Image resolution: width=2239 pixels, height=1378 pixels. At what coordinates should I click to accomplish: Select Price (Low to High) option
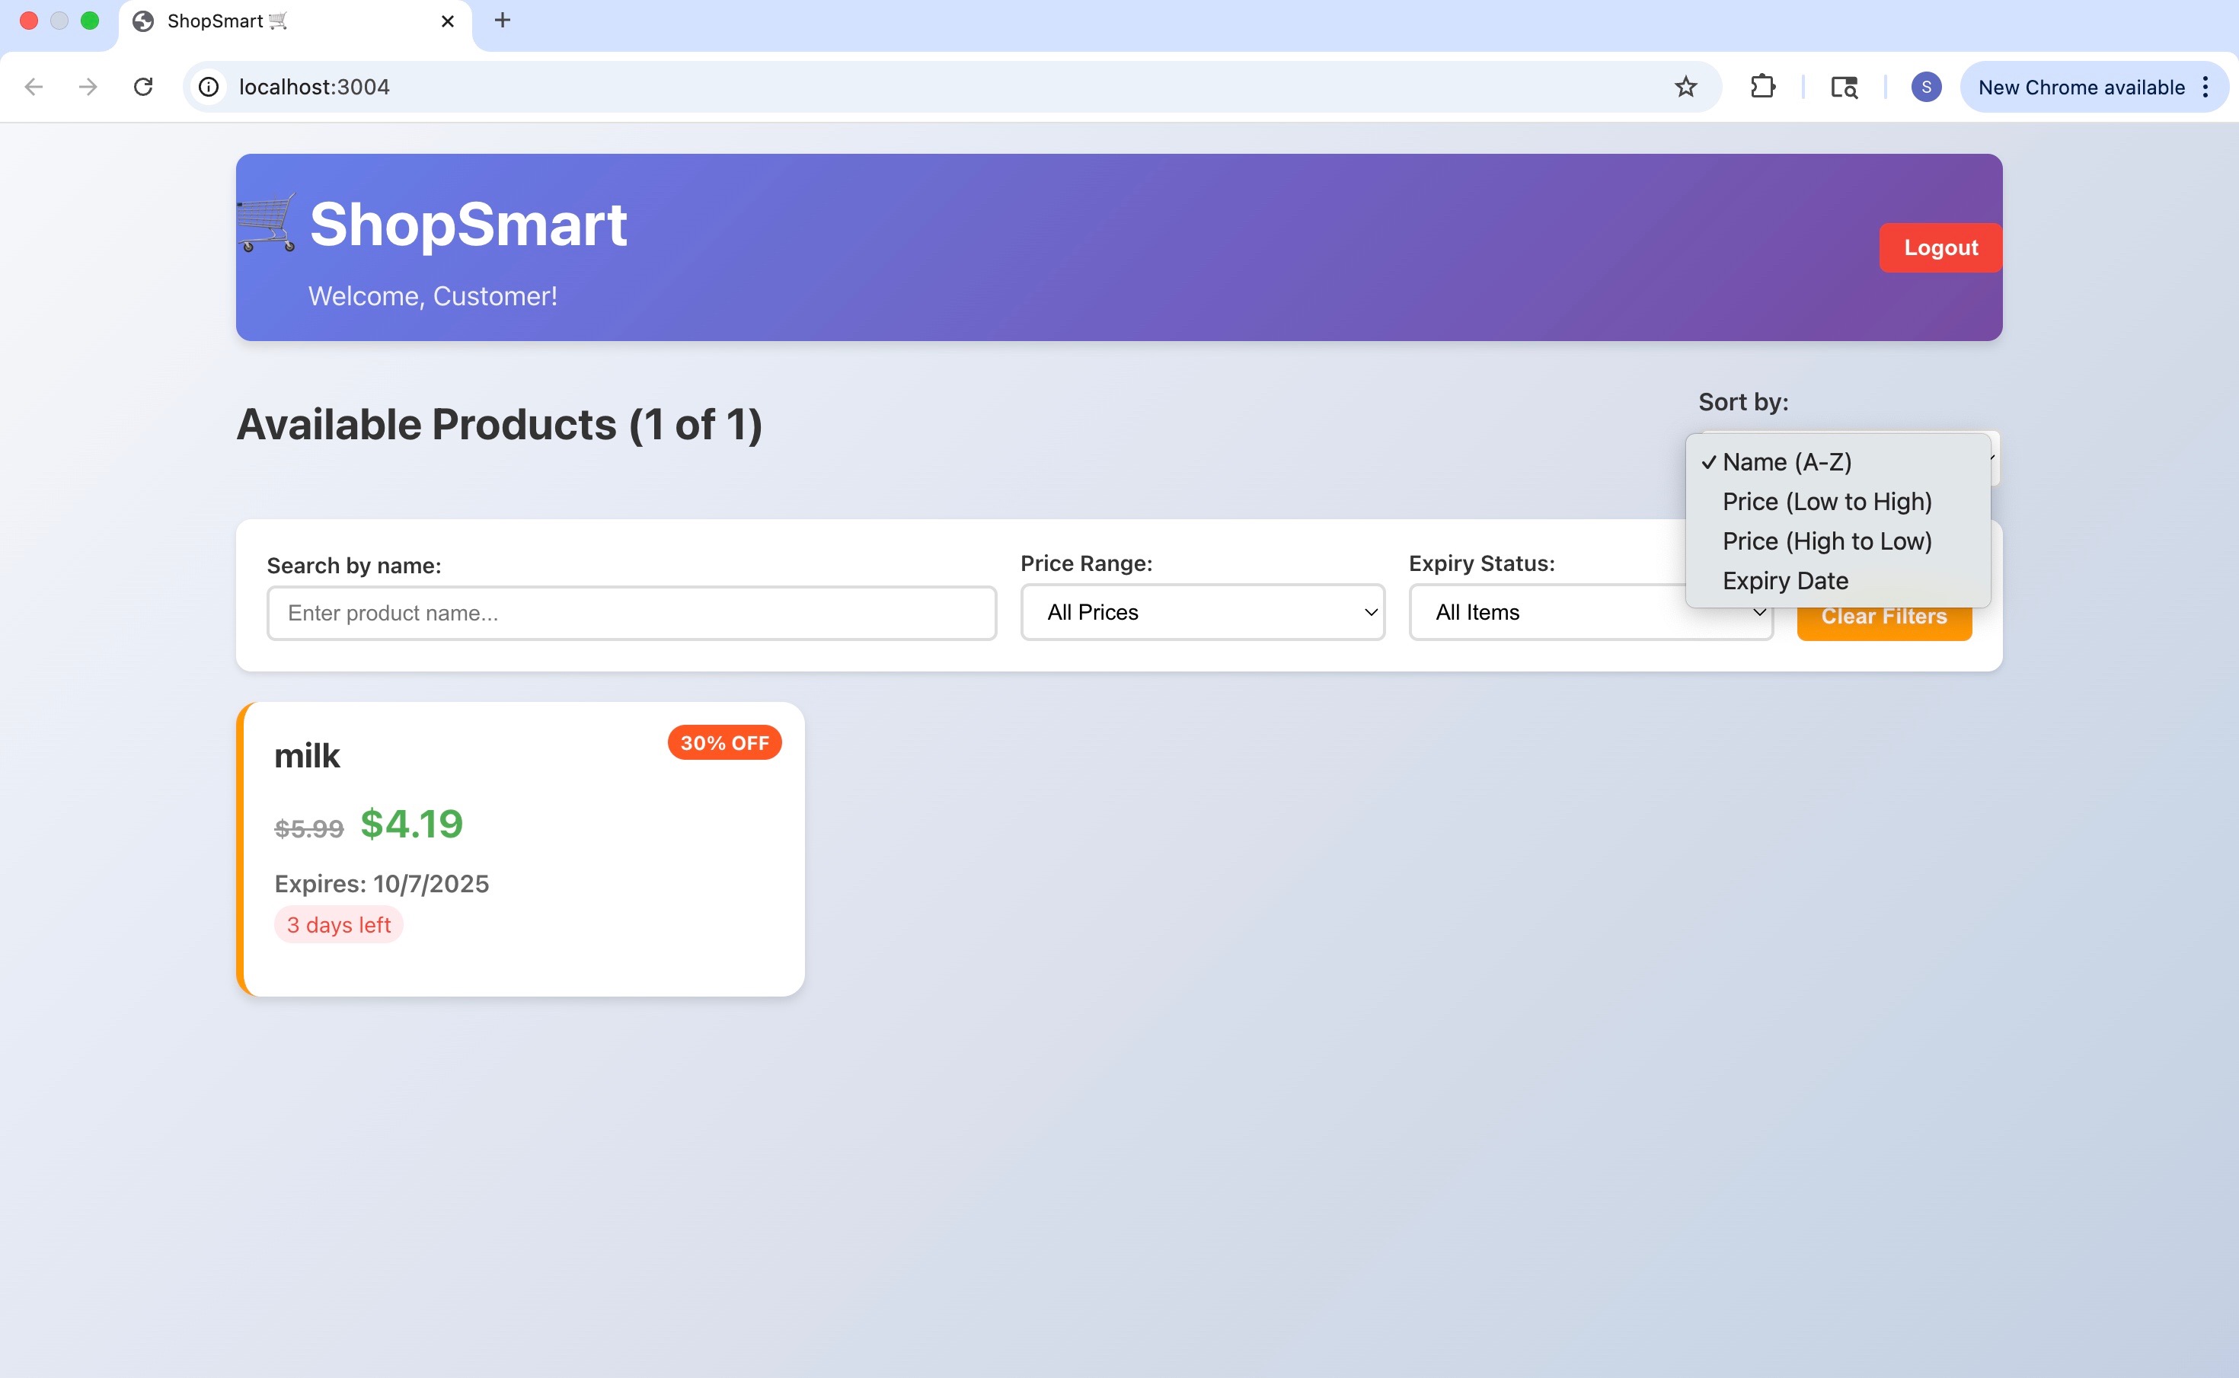(x=1827, y=501)
